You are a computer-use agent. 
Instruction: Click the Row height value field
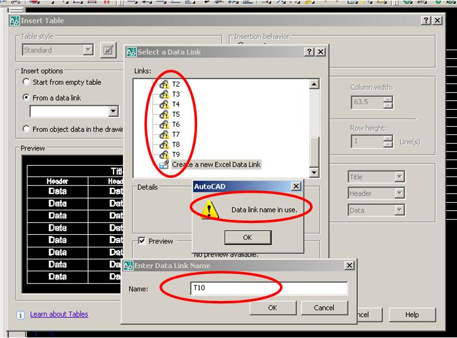point(367,142)
